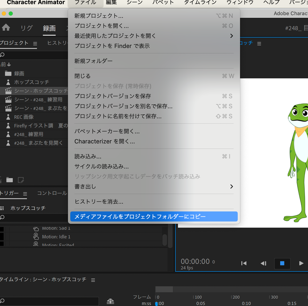
Task: Choose 新規フォルダー menu item
Action: (154, 61)
